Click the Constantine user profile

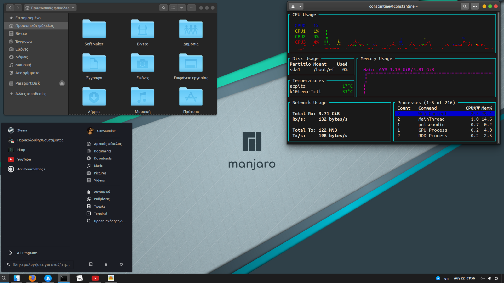coord(101,131)
